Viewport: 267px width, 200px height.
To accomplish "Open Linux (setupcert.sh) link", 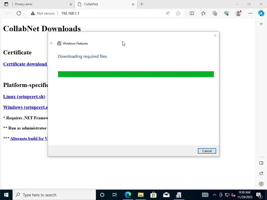I will pyautogui.click(x=24, y=97).
